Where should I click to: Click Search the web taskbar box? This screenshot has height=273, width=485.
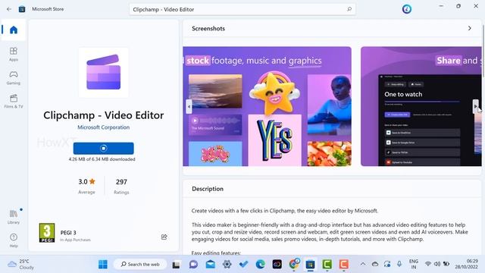point(140,265)
